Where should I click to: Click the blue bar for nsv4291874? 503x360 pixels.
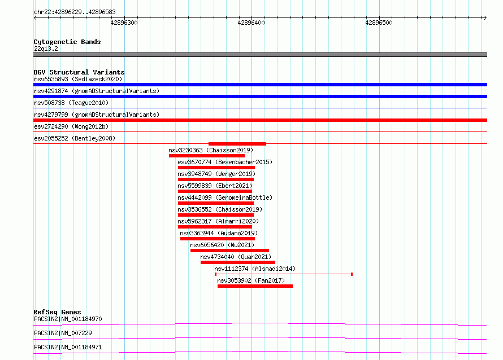(x=260, y=96)
